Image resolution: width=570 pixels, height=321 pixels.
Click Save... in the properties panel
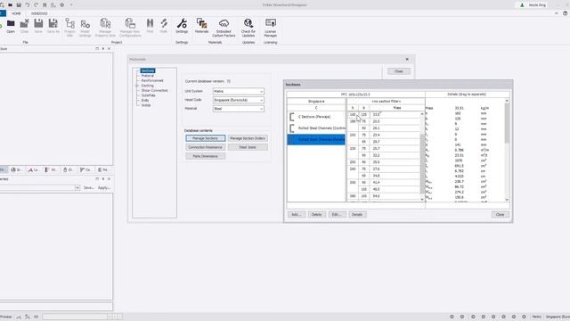tap(89, 188)
